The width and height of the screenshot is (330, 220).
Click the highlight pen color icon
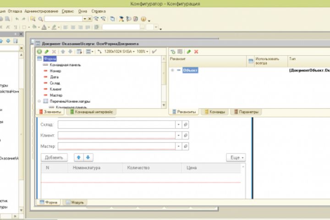pyautogui.click(x=54, y=27)
